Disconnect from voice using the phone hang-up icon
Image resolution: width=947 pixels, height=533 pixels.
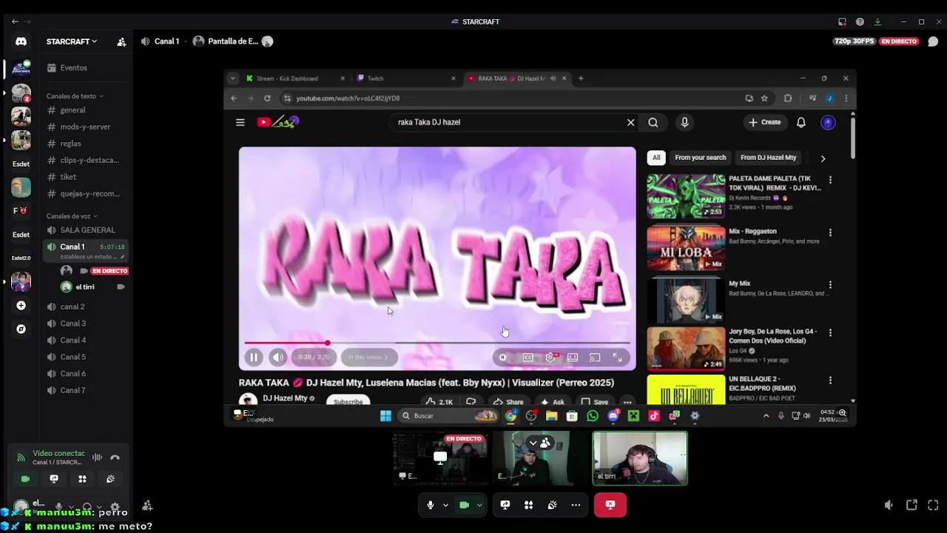(x=115, y=457)
